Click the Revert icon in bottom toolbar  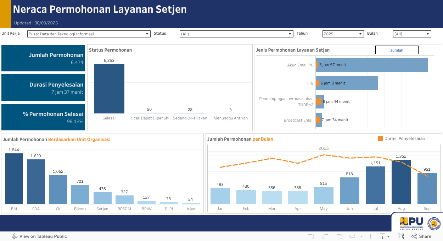point(339,236)
